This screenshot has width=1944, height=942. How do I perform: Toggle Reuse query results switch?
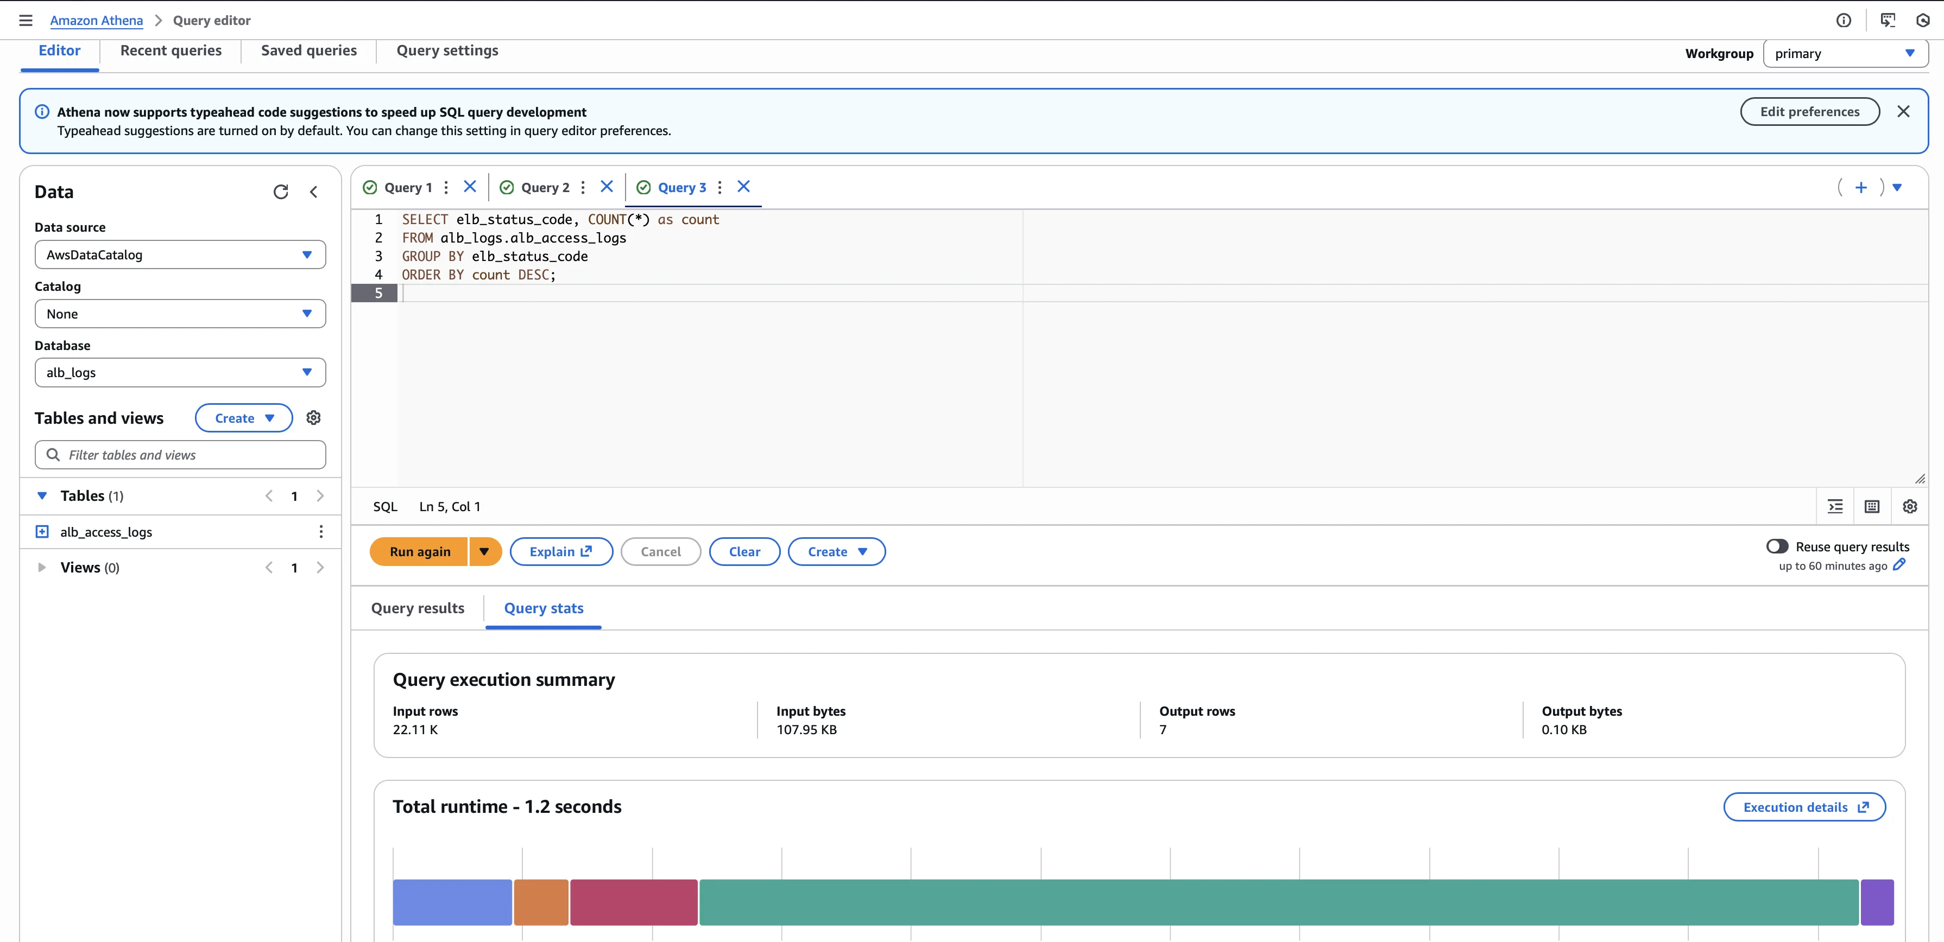[1777, 546]
